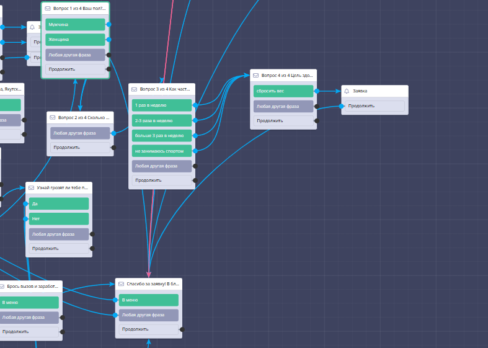Choose the '1 раз в неделю' option
Image resolution: width=488 pixels, height=348 pixels.
[x=161, y=105]
